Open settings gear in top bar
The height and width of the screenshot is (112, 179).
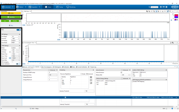click(x=161, y=7)
